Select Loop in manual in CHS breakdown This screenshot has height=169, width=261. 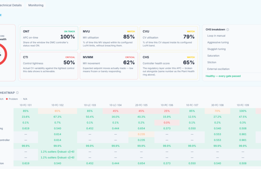click(216, 36)
